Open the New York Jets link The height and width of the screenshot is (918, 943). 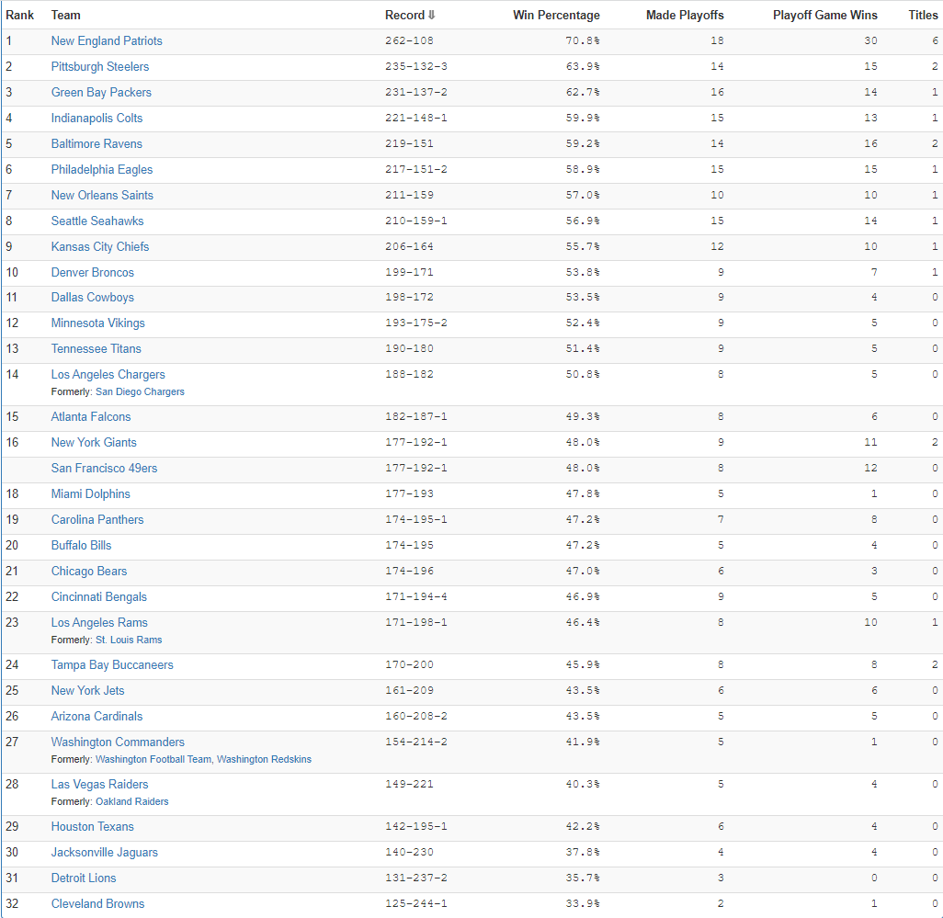click(88, 691)
